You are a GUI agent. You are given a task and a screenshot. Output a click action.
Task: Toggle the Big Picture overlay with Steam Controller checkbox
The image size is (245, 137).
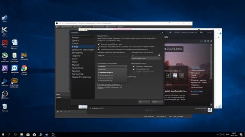(99, 46)
